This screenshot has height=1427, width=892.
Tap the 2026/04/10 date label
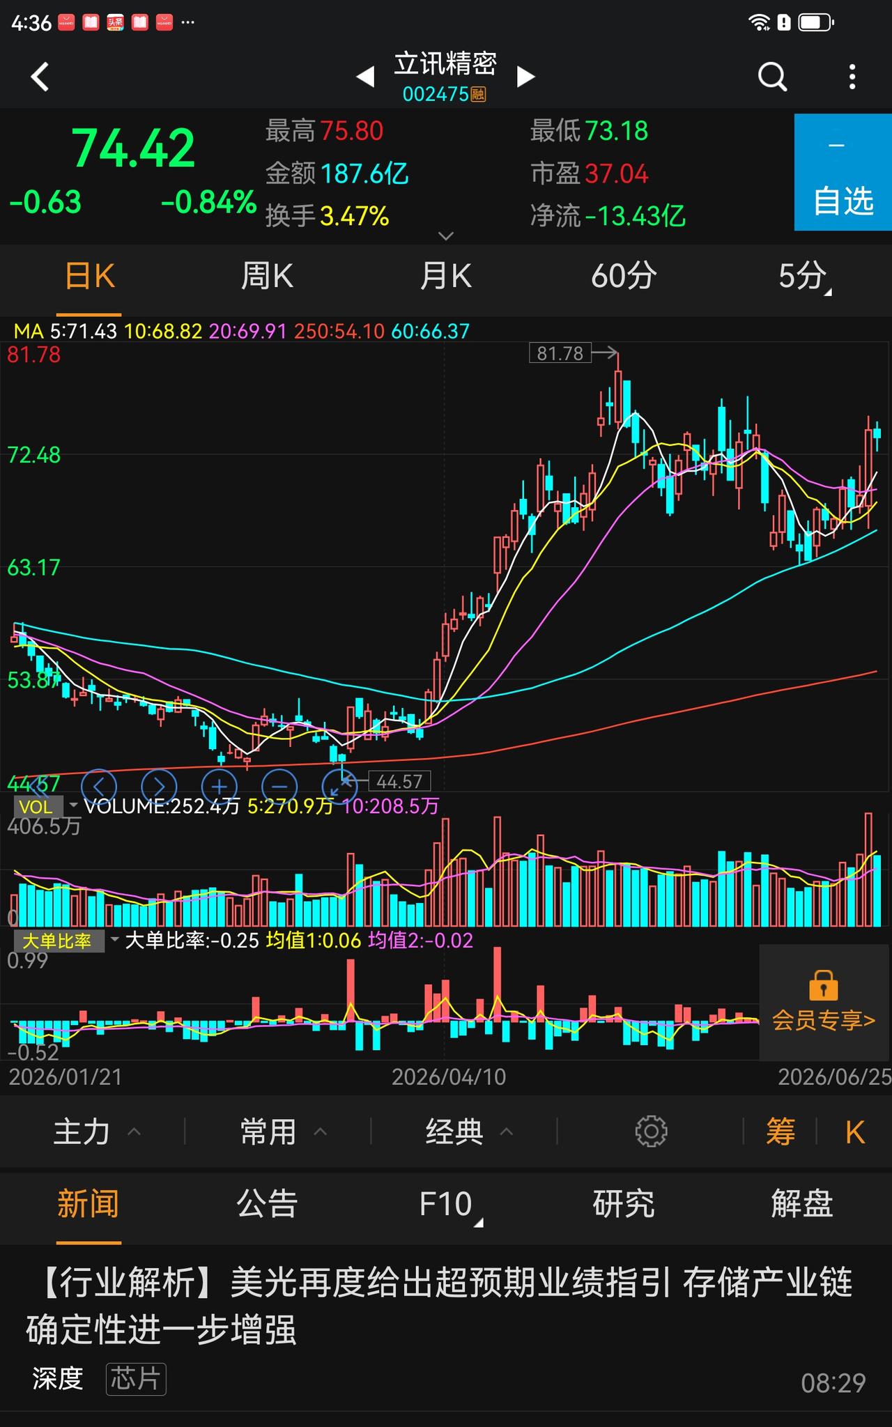449,1077
